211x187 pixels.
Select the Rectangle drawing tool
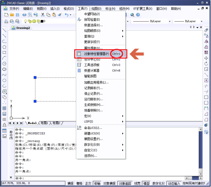pyautogui.click(x=4, y=52)
